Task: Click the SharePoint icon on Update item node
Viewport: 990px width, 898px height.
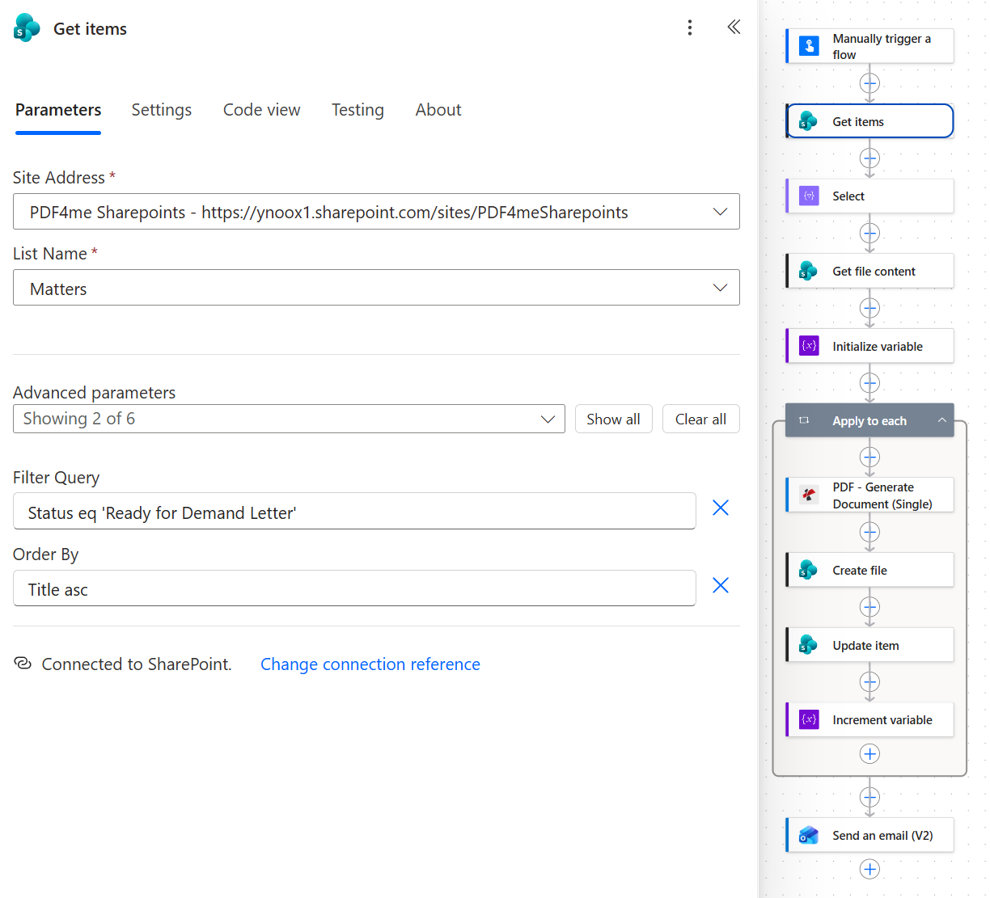Action: 808,645
